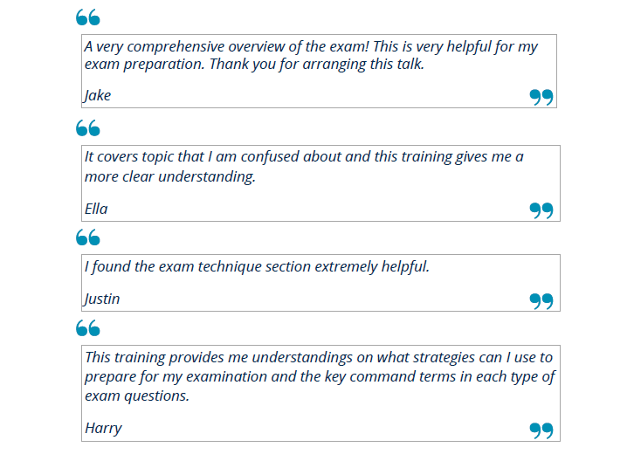Screen dimensions: 634x454
Task: Select the name Ella in the second testimonial
Action: coord(96,209)
